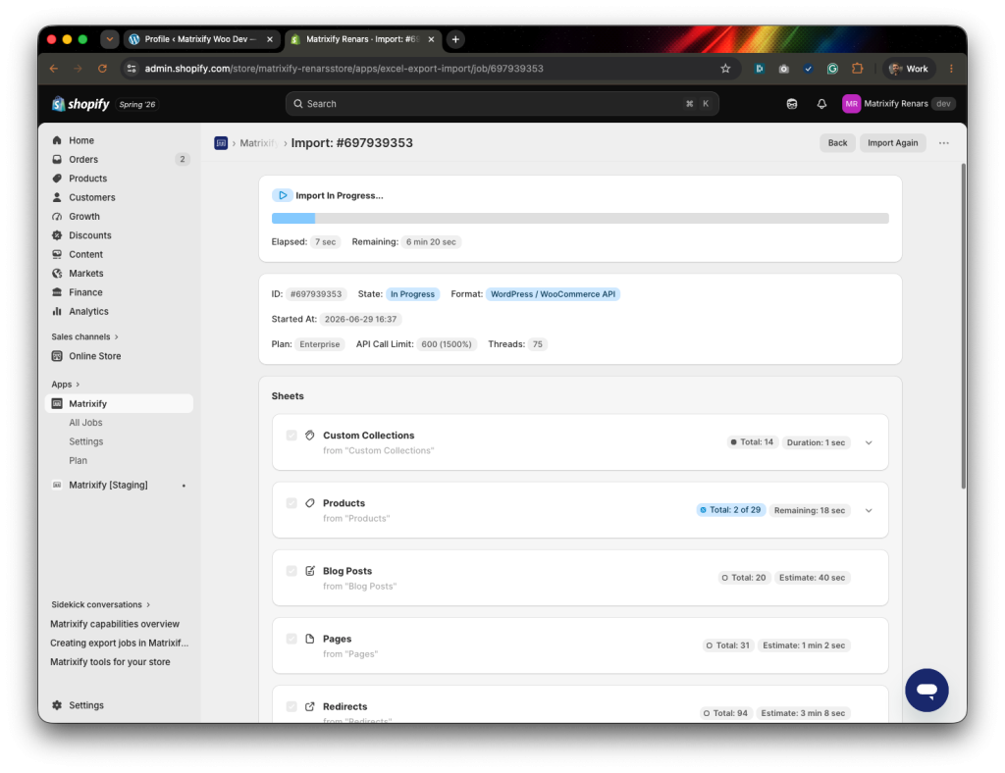Click the Custom Collections tag icon

(x=310, y=436)
